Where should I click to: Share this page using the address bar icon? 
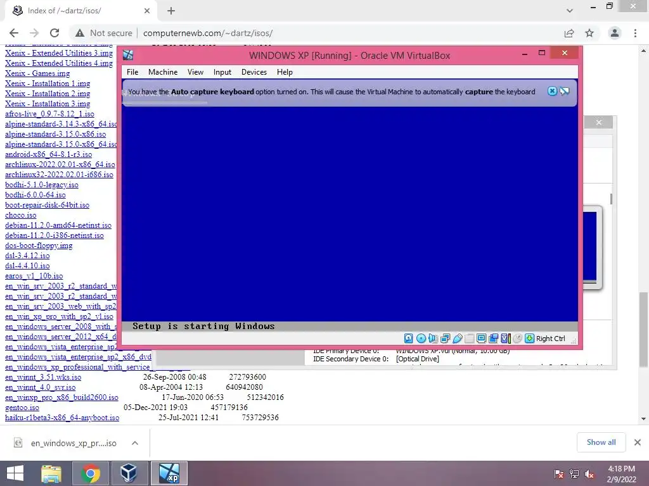[x=569, y=33]
